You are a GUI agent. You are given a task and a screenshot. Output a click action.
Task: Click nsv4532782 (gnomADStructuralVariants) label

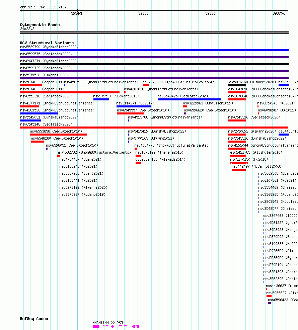[x=94, y=152]
